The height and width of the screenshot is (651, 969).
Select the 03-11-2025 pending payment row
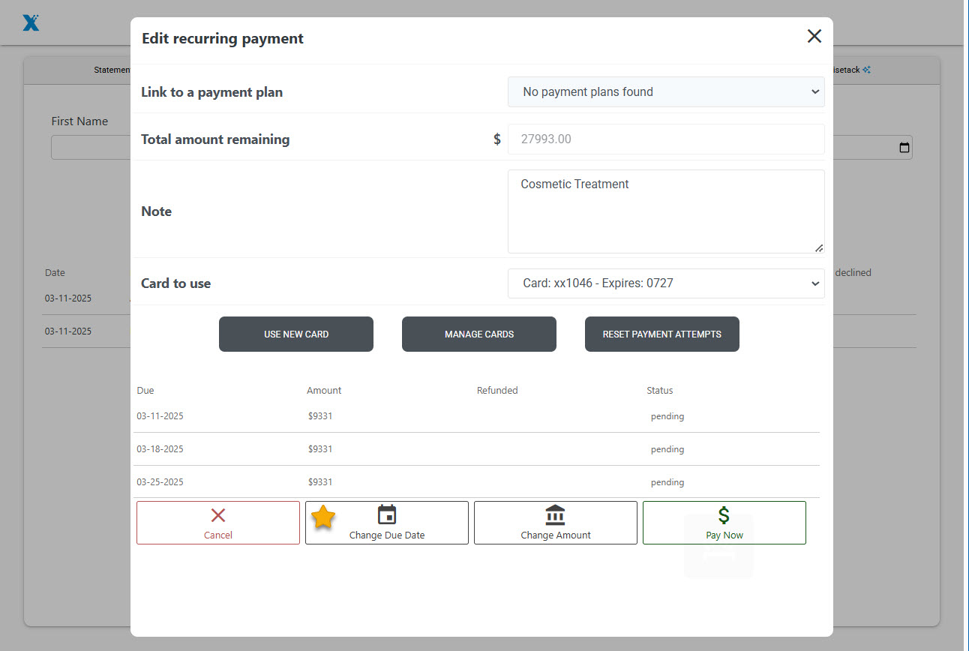coord(476,416)
